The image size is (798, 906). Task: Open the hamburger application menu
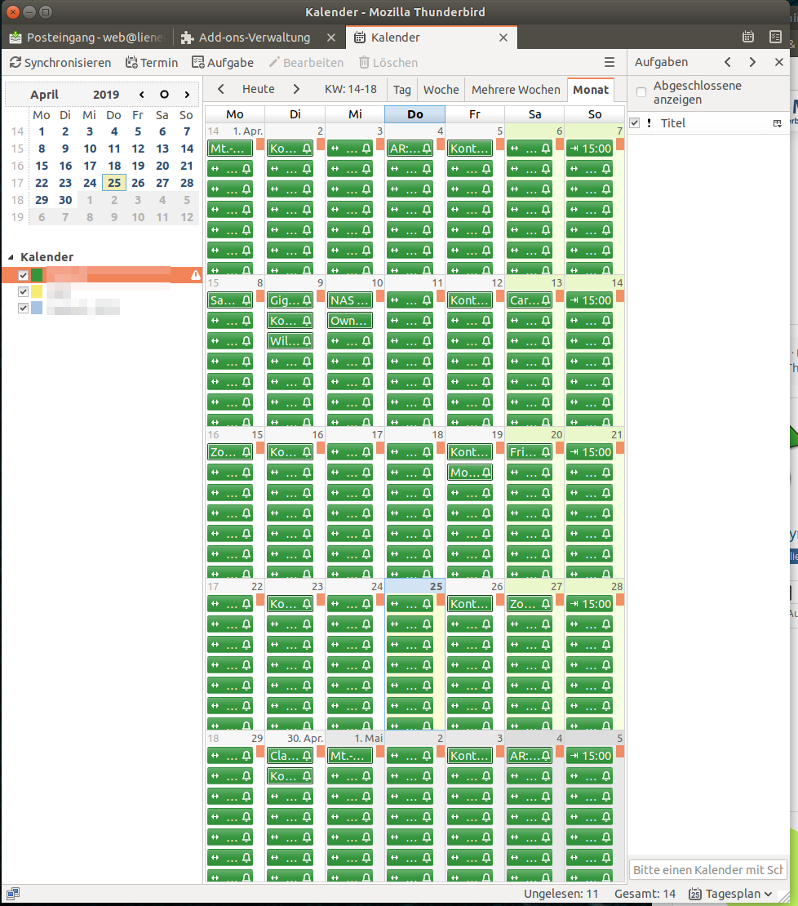609,62
